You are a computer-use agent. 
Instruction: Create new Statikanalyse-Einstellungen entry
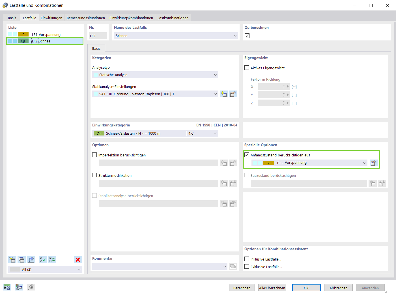(x=224, y=94)
